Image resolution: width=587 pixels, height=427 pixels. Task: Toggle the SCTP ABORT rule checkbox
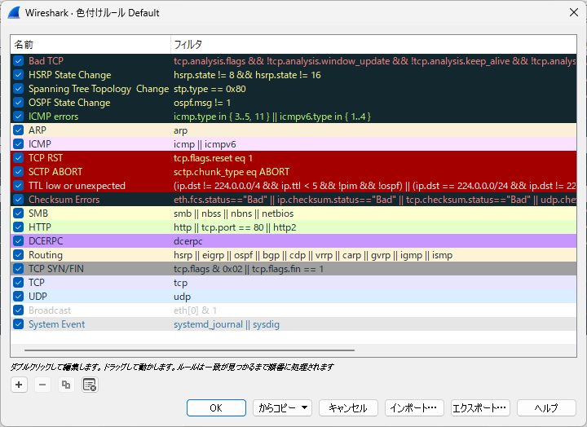(18, 172)
